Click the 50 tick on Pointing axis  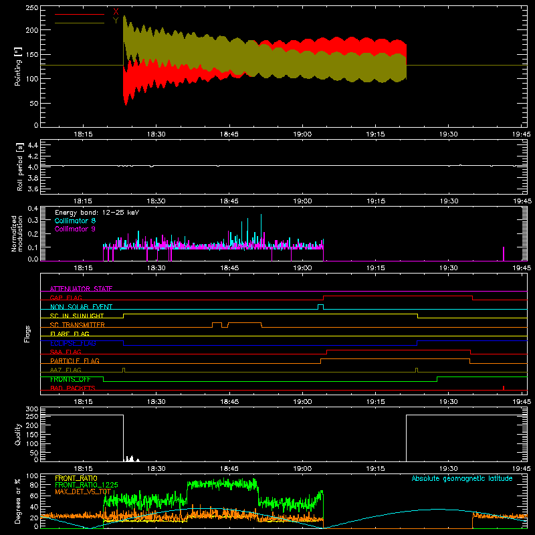[x=34, y=104]
